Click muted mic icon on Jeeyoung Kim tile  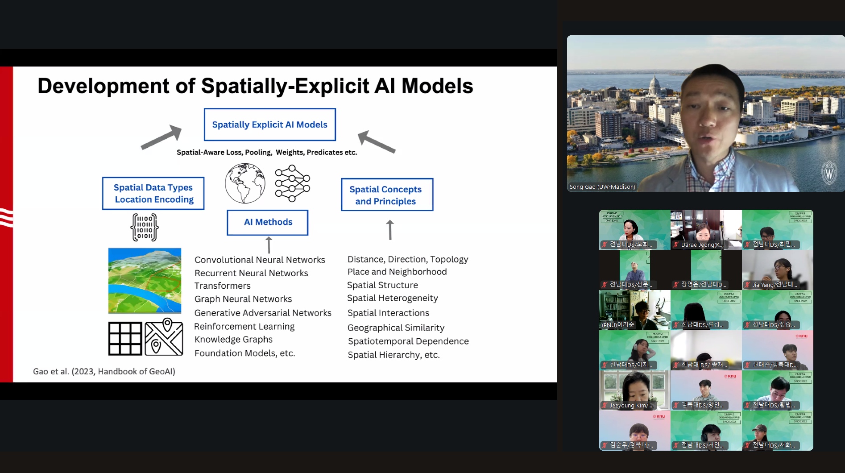605,405
